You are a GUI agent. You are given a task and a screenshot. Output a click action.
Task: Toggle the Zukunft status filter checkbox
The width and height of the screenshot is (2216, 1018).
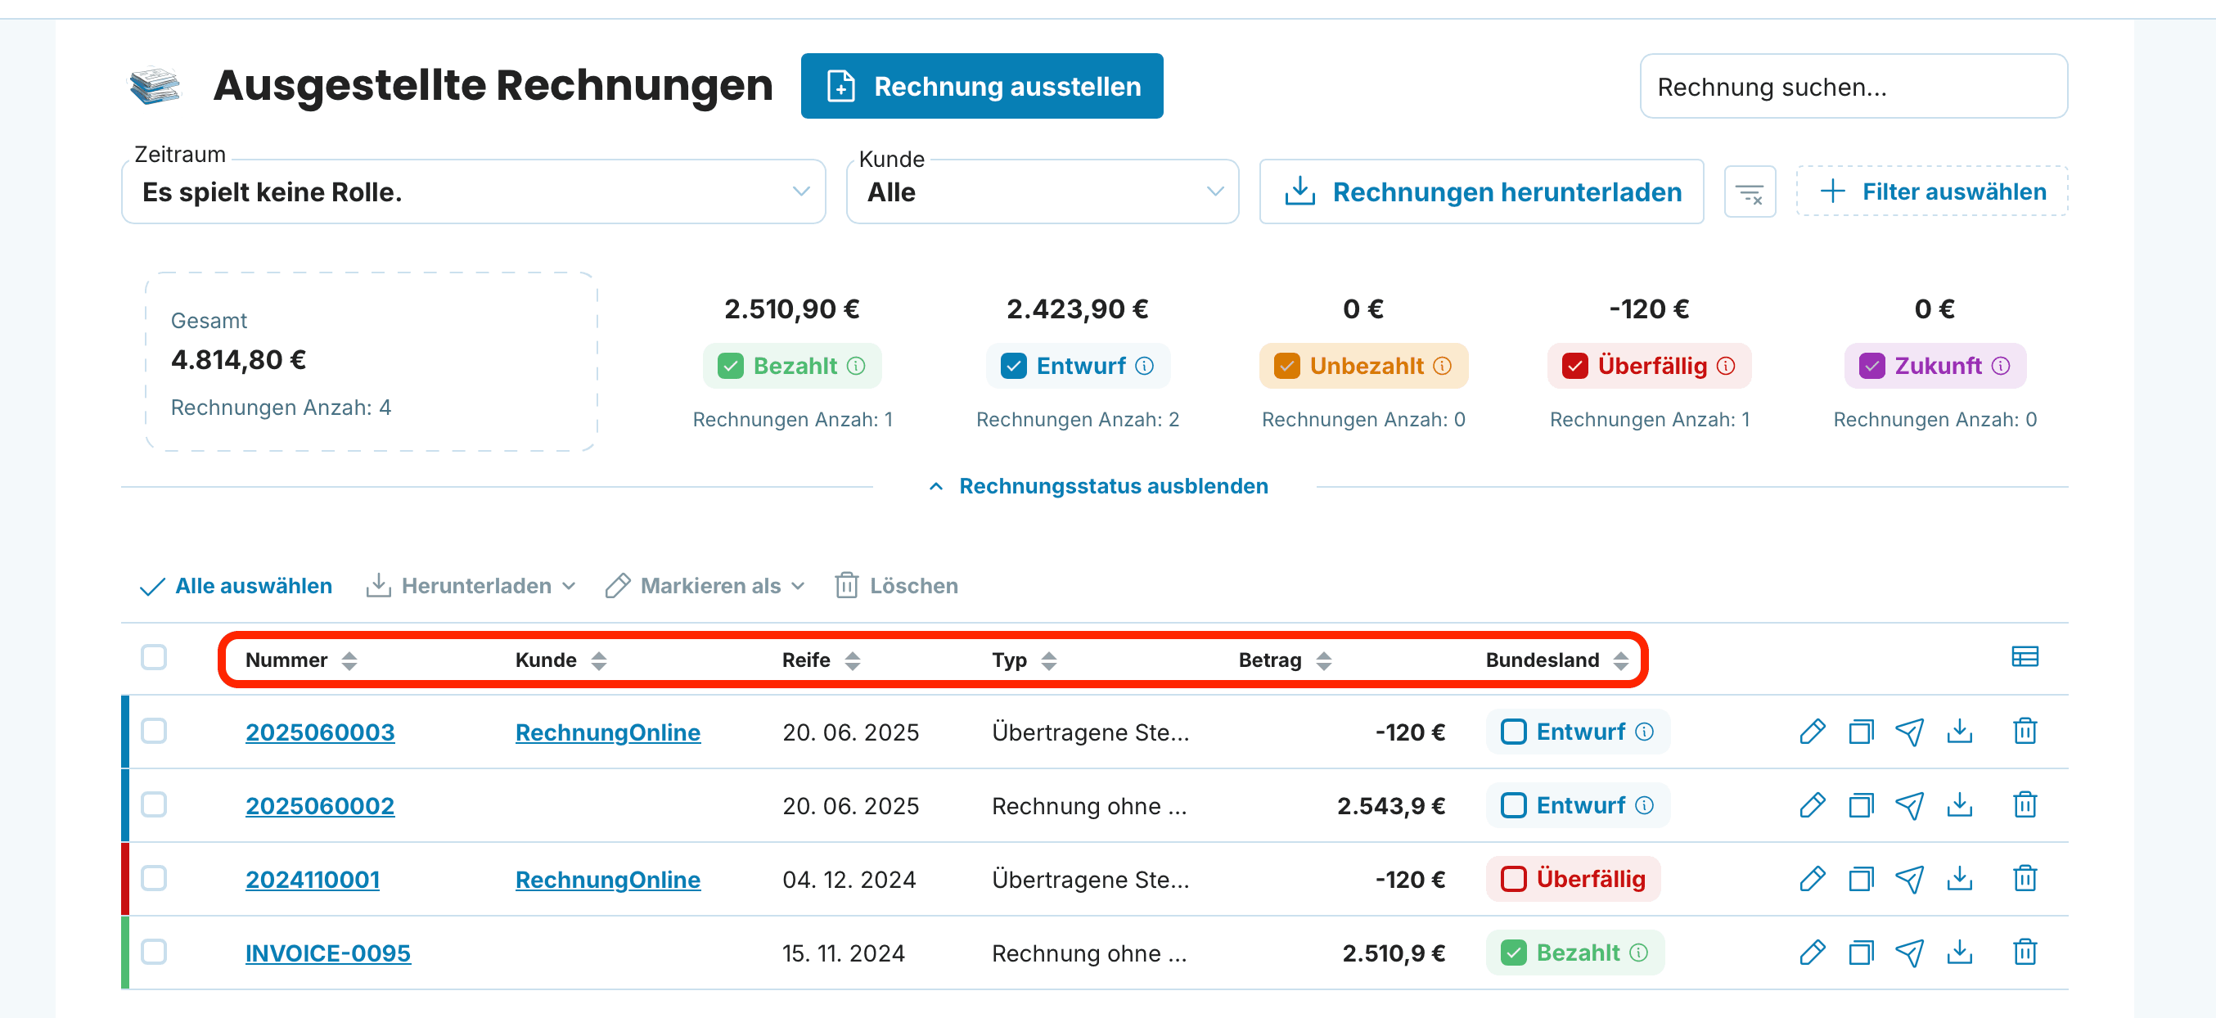point(1872,366)
